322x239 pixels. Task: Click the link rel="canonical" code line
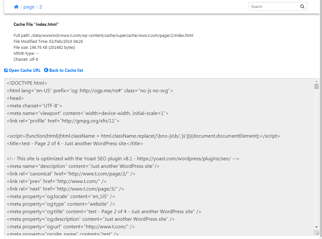(x=71, y=174)
